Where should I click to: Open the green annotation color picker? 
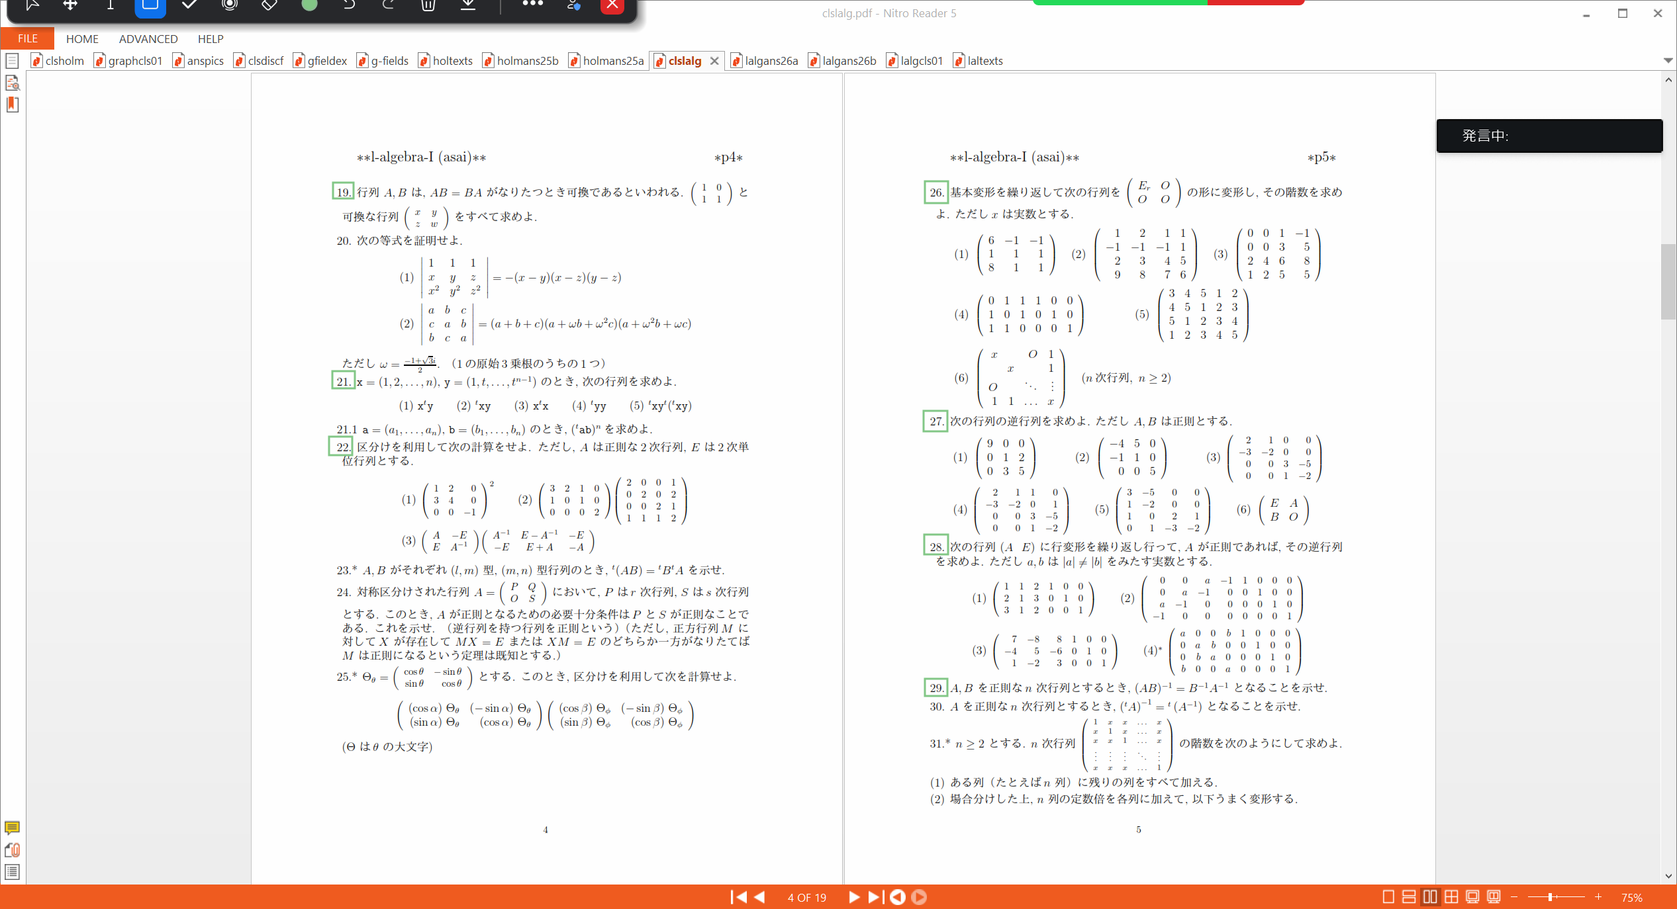[x=309, y=5]
